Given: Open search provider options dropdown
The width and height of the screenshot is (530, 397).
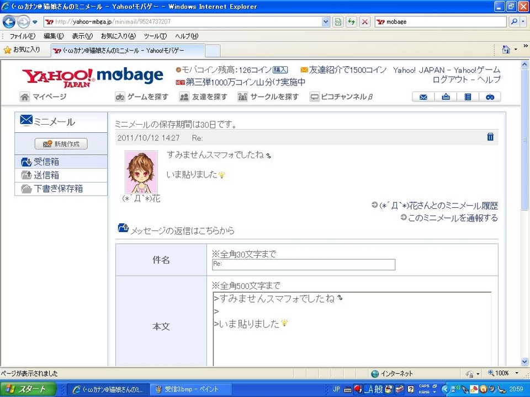Looking at the screenshot, I should click(523, 22).
